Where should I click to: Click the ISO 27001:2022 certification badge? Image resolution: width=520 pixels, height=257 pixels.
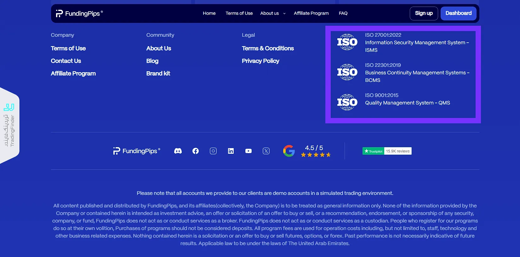(347, 42)
